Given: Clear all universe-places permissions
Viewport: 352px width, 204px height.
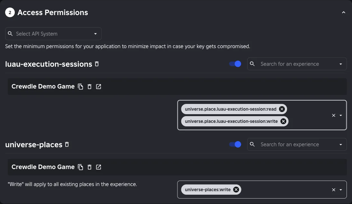Looking at the screenshot, I should tap(334, 190).
